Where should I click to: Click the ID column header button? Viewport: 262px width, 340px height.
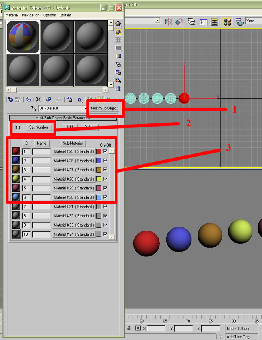pyautogui.click(x=26, y=143)
